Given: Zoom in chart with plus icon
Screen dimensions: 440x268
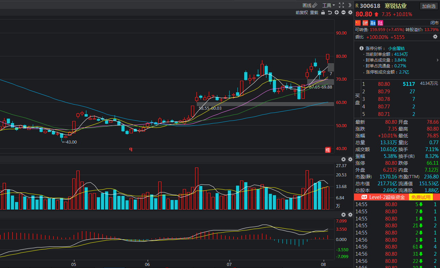Looking at the screenshot, I should [x=337, y=13].
